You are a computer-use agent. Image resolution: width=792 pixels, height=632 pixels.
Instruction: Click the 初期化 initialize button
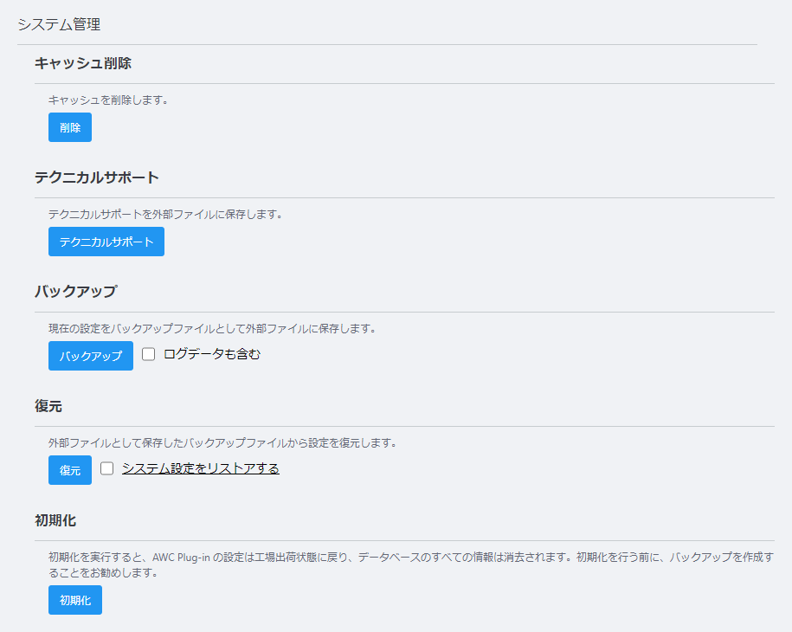point(75,600)
